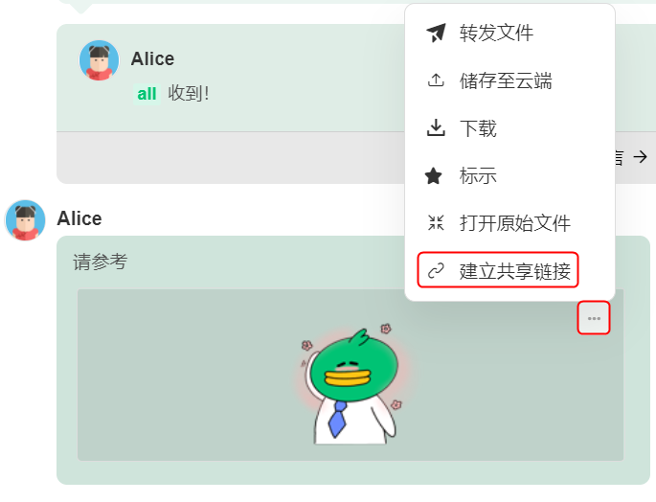Open the three-dot more options button

point(594,318)
